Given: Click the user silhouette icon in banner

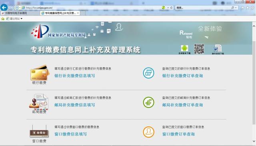Looking at the screenshot, I should tap(119, 27).
